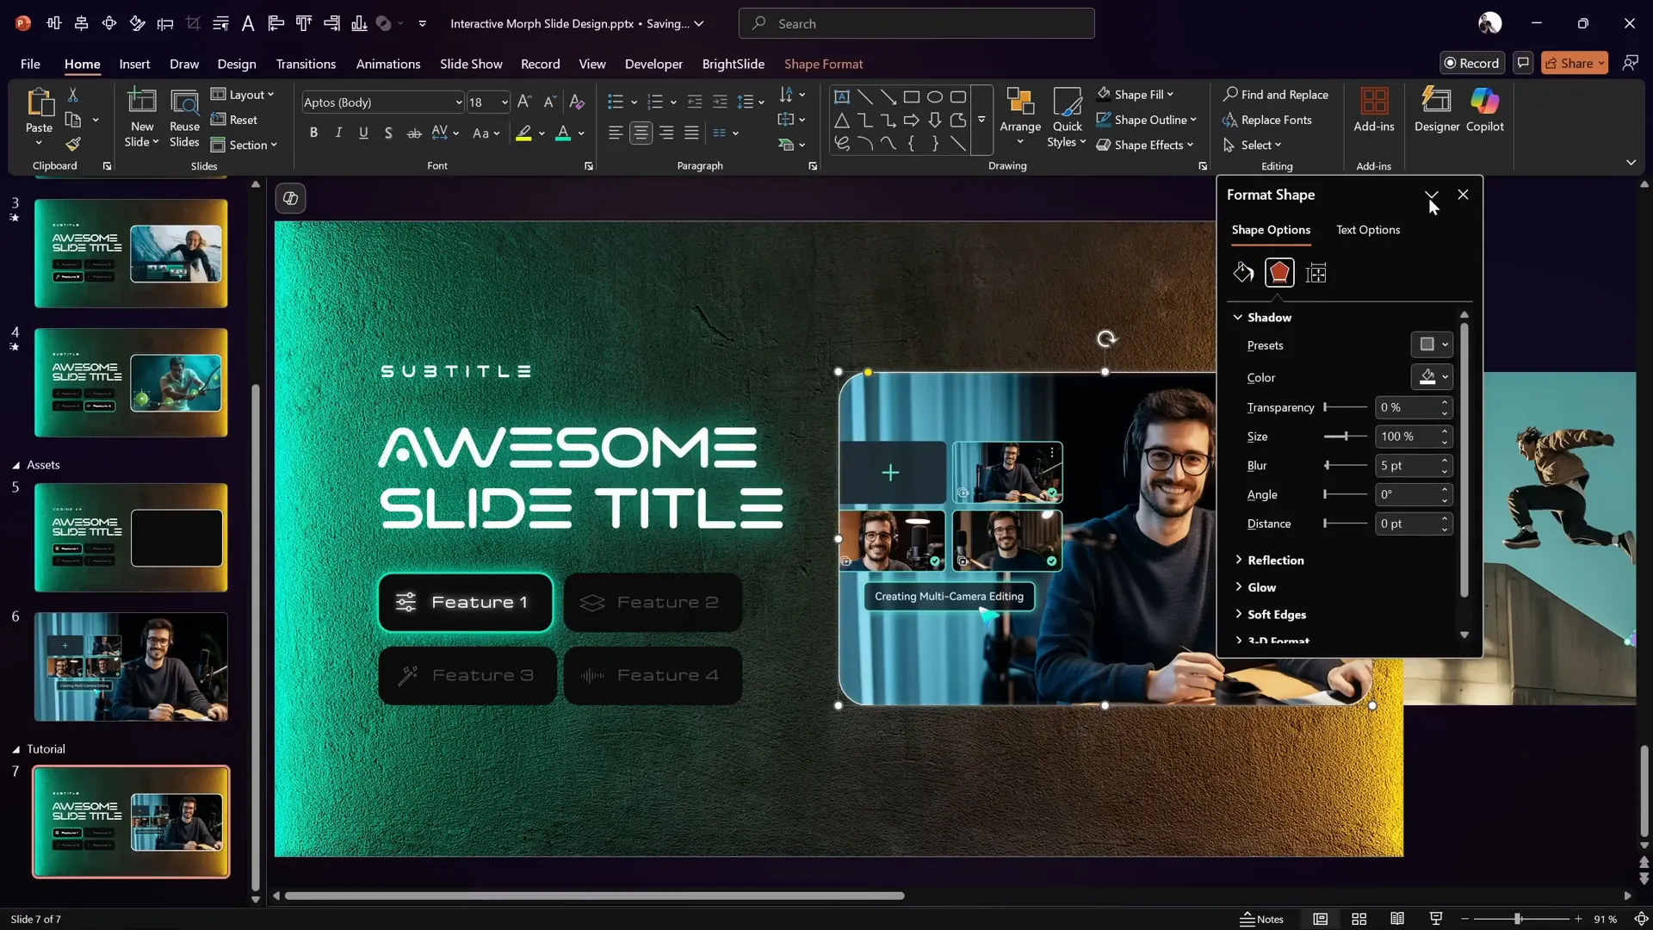The height and width of the screenshot is (930, 1653).
Task: Open the Add-ins button
Action: click(1373, 110)
